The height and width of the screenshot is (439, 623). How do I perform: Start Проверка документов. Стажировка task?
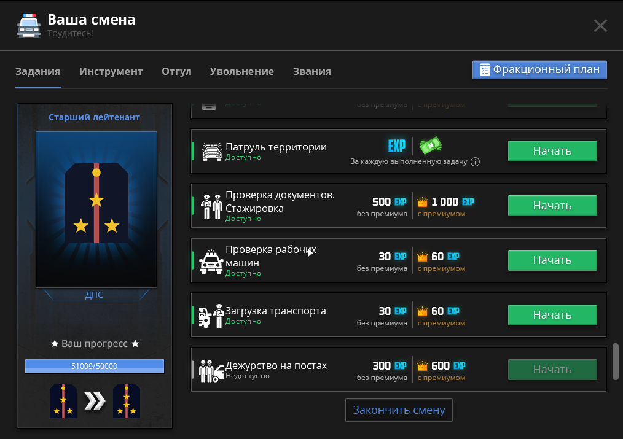(552, 206)
